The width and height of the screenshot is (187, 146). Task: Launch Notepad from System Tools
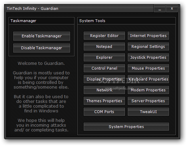pyautogui.click(x=104, y=47)
